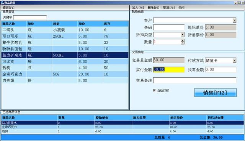This screenshot has height=141, width=245.
Task: Click the 找零金额 field
Action: pyautogui.click(x=220, y=69)
